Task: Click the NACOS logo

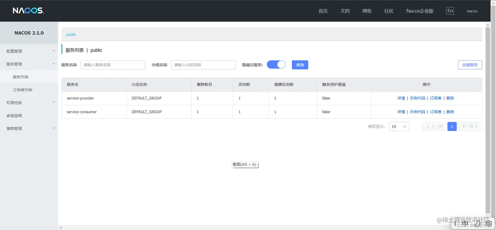Action: [28, 11]
